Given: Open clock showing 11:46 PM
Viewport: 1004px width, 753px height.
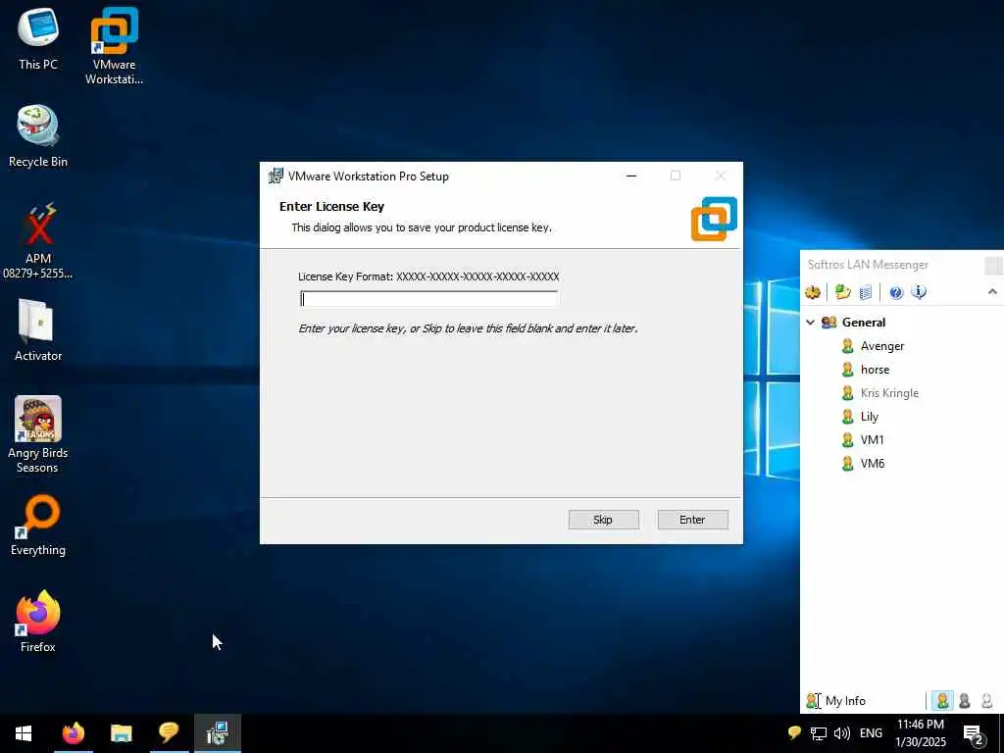Looking at the screenshot, I should (x=920, y=733).
